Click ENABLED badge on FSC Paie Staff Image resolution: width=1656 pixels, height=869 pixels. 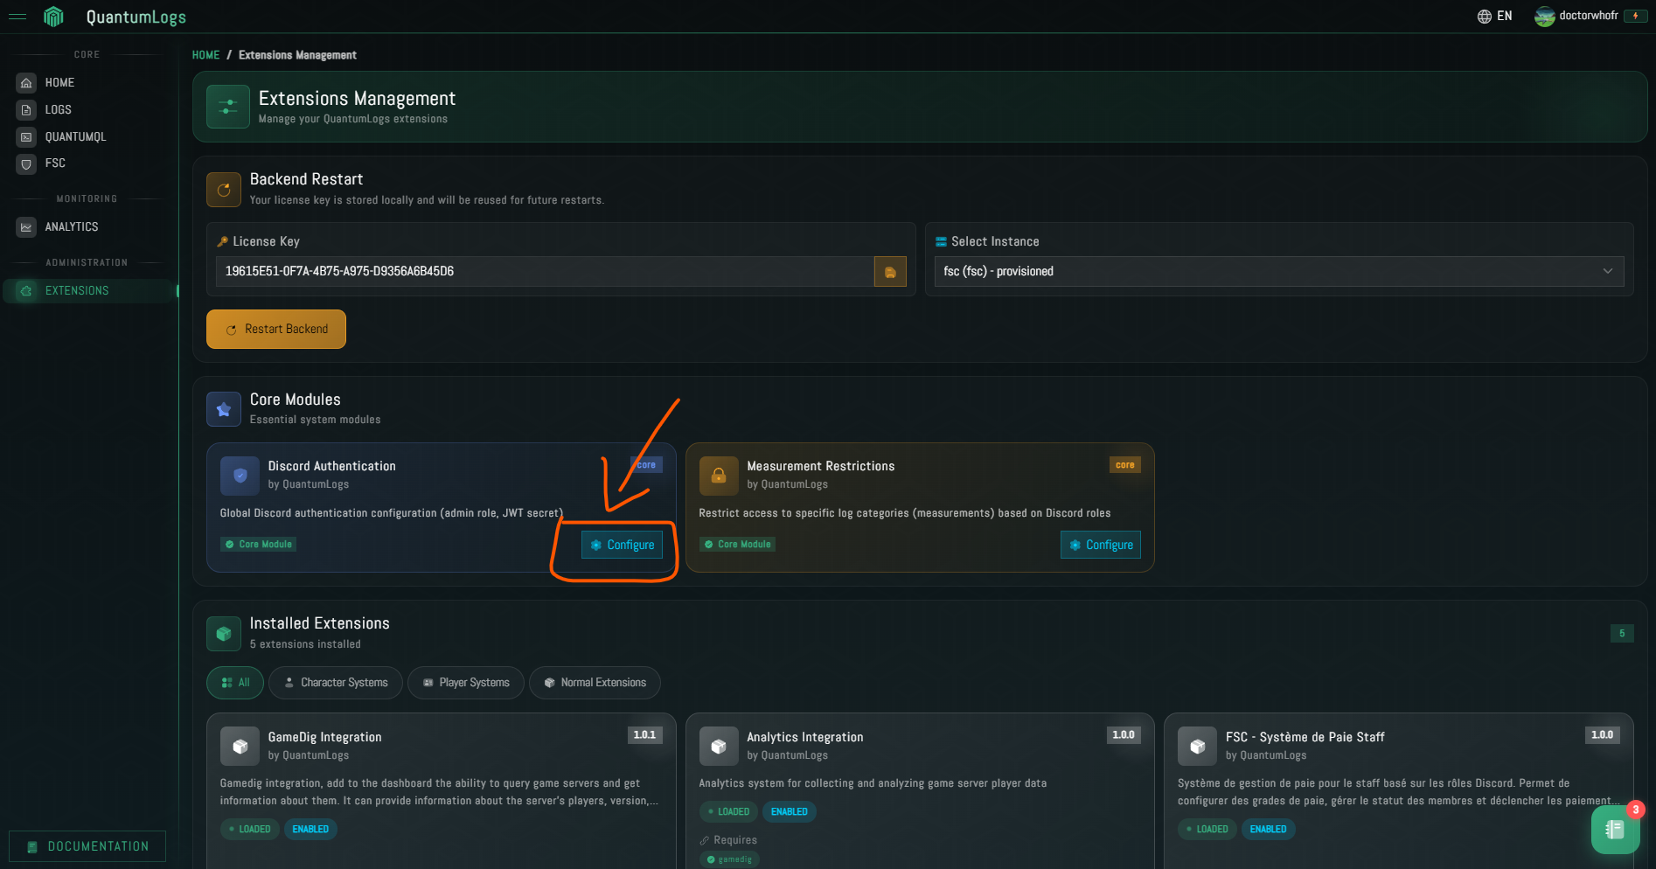point(1268,829)
